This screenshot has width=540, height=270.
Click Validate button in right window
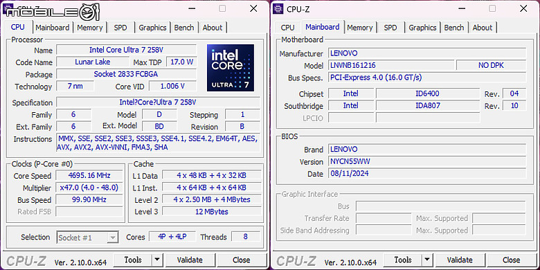(x=460, y=260)
